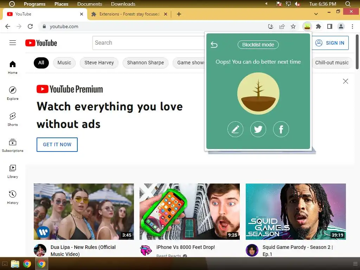Viewport: 360px width, 270px height.
Task: Click the Beast Reacts channel avatar
Action: (x=146, y=250)
